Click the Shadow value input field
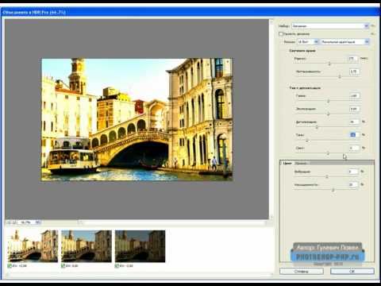381x286 pixels. (x=354, y=135)
